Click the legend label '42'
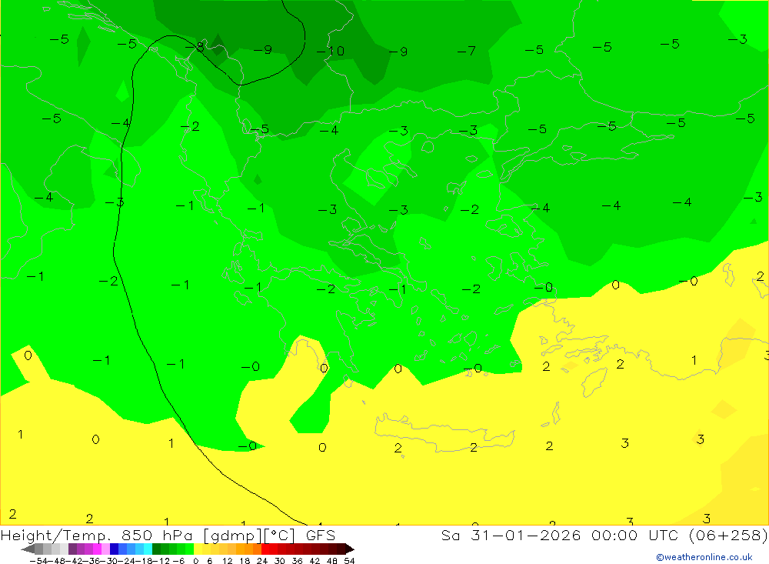Screen dimensions: 769x564 point(315,561)
